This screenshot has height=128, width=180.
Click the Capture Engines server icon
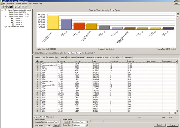[5, 10]
